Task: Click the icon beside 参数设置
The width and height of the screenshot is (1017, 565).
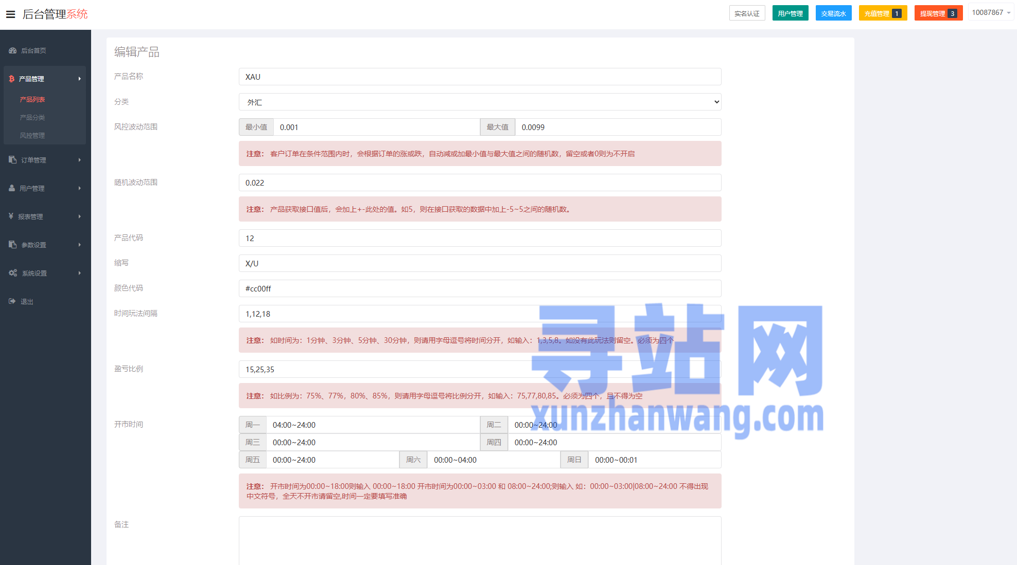Action: pyautogui.click(x=13, y=245)
